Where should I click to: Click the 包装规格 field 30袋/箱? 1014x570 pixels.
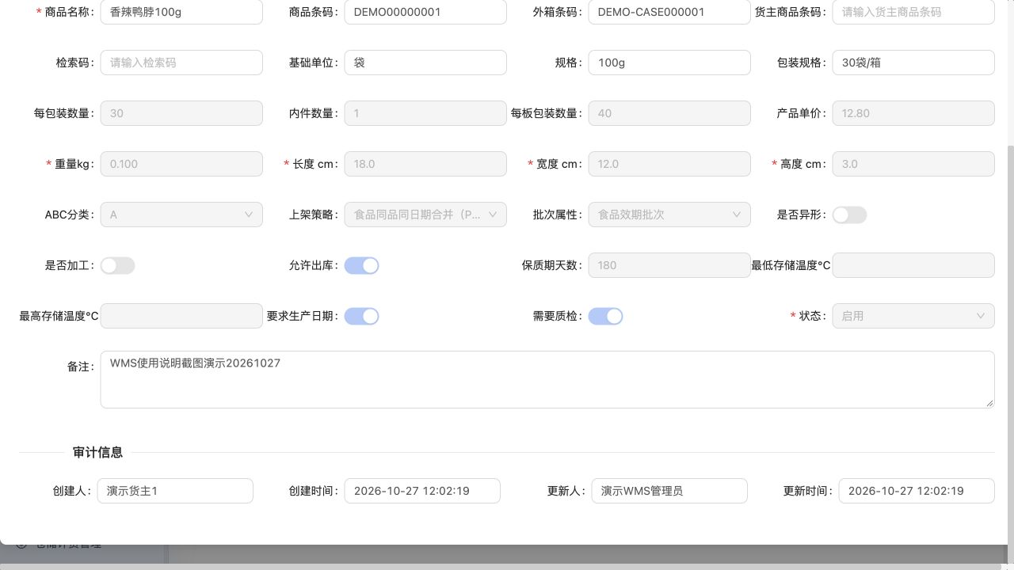913,63
